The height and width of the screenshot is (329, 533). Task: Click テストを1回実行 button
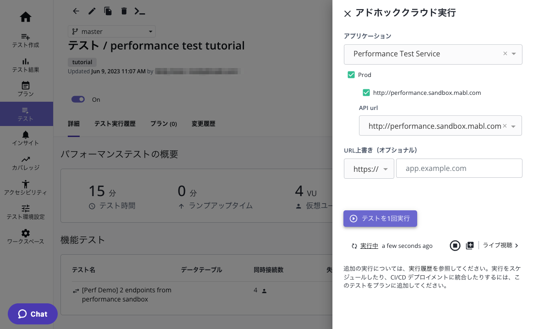[x=380, y=219]
